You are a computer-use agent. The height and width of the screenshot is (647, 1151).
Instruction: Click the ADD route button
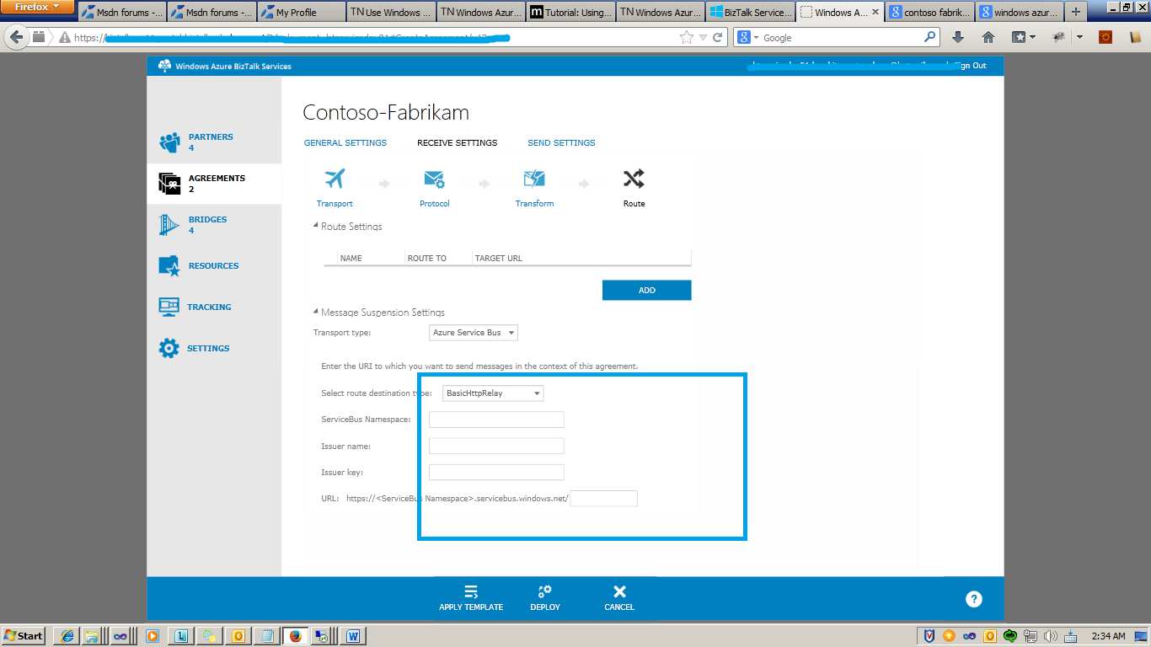point(646,290)
